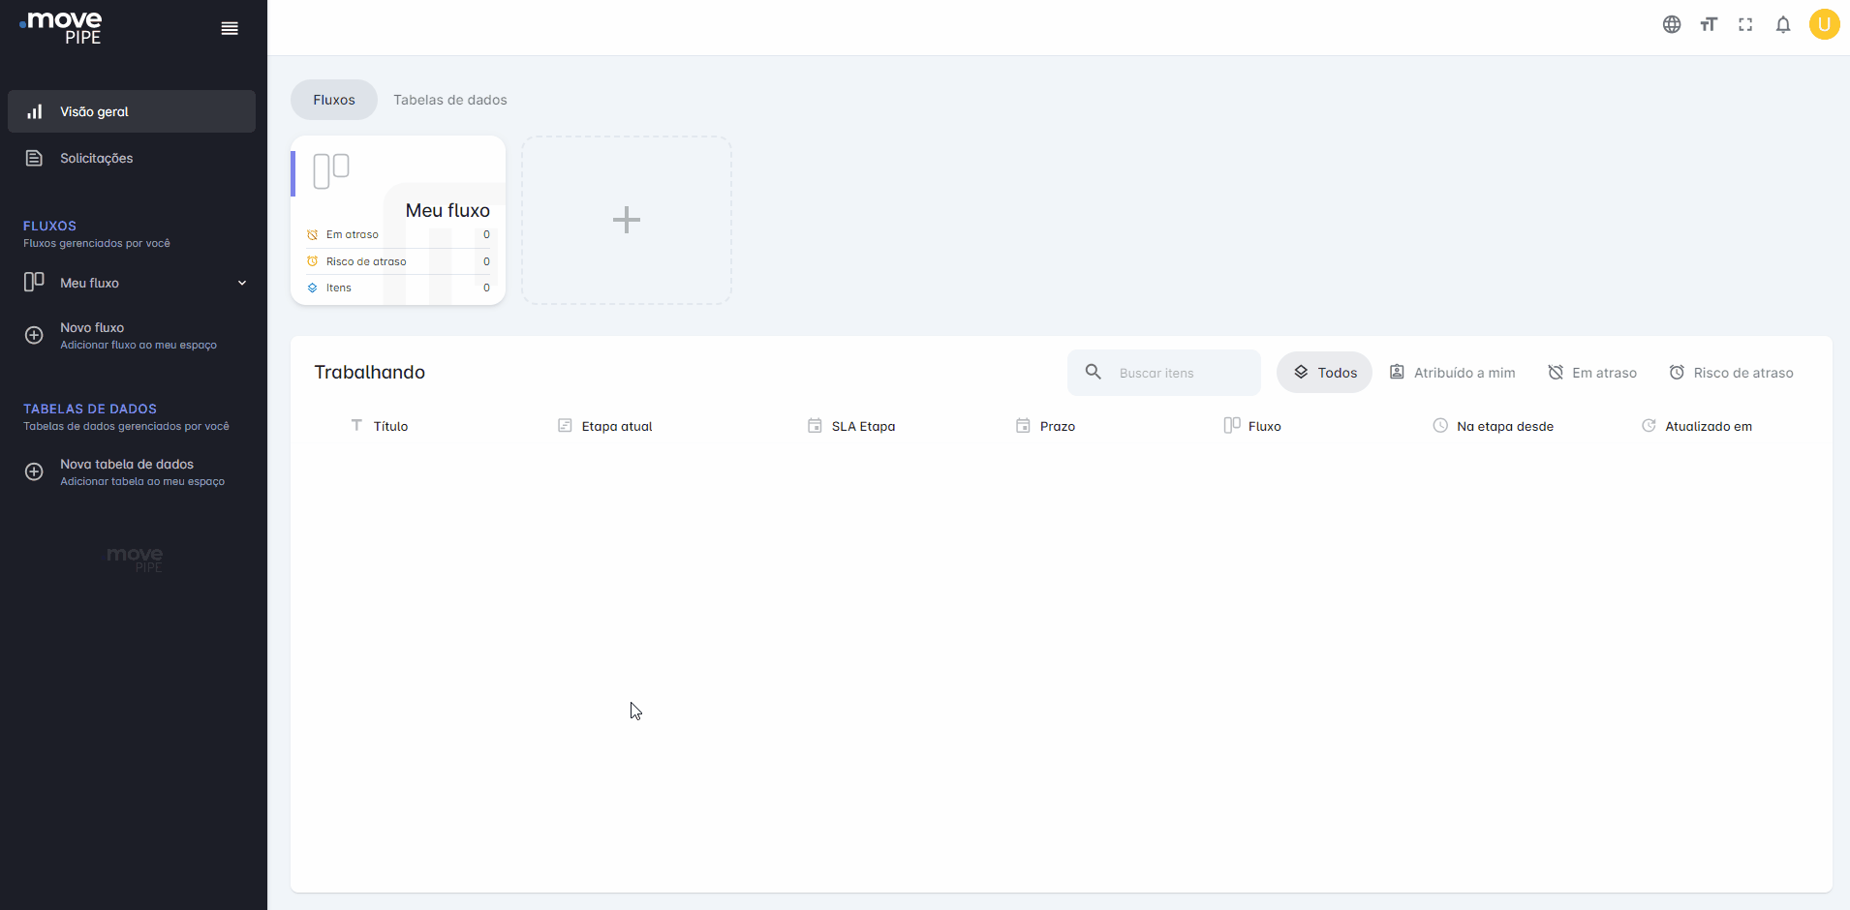Click the Trabalhando panel title
This screenshot has width=1850, height=910.
click(x=369, y=372)
